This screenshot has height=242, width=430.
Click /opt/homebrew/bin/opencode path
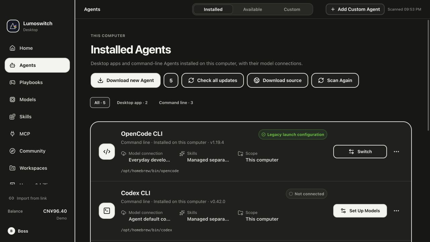click(x=150, y=171)
